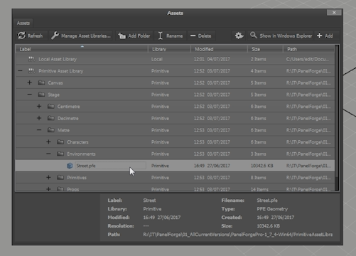Click the '10342.6 KB' size cell in list

tap(262, 166)
